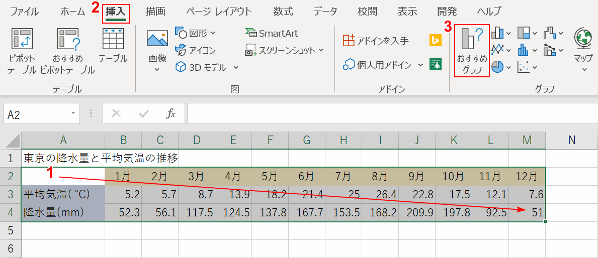
Task: Expand the scatter chart dropdown arrow
Action: [x=535, y=67]
